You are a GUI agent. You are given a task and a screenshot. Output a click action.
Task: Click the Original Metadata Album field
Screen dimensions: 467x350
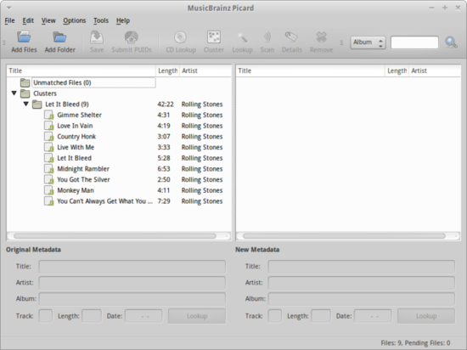132,299
